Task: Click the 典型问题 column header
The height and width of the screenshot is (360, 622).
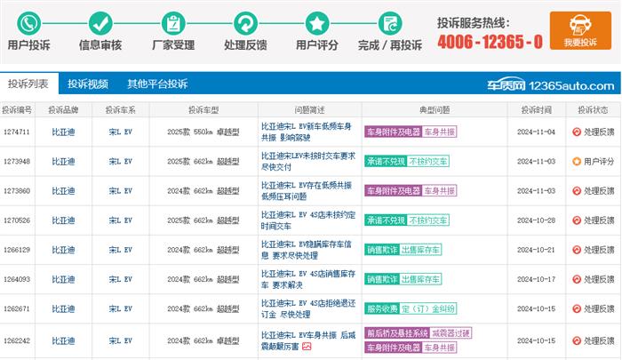Action: (x=435, y=110)
